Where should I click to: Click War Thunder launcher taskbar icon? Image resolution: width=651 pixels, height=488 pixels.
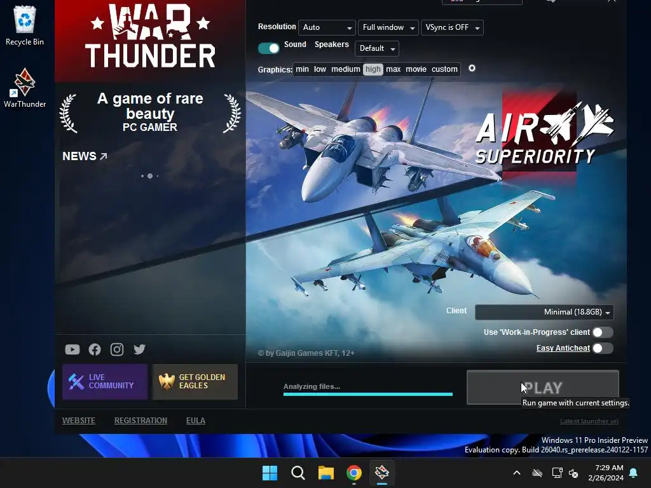[382, 473]
